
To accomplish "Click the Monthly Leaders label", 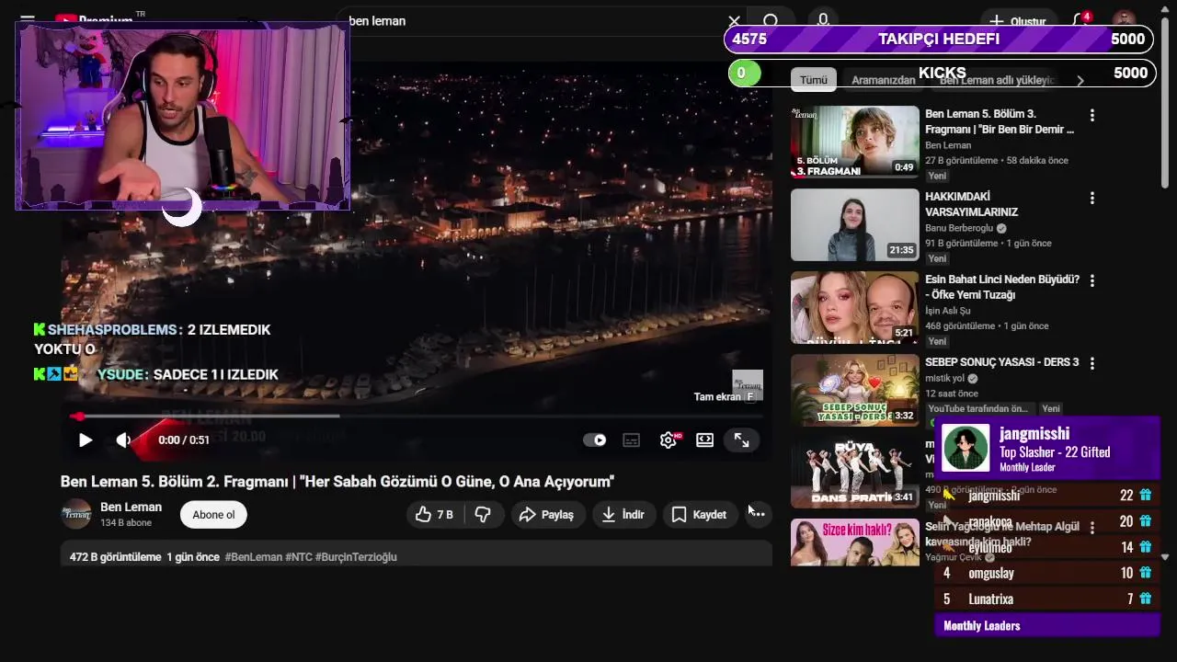I will (x=981, y=626).
